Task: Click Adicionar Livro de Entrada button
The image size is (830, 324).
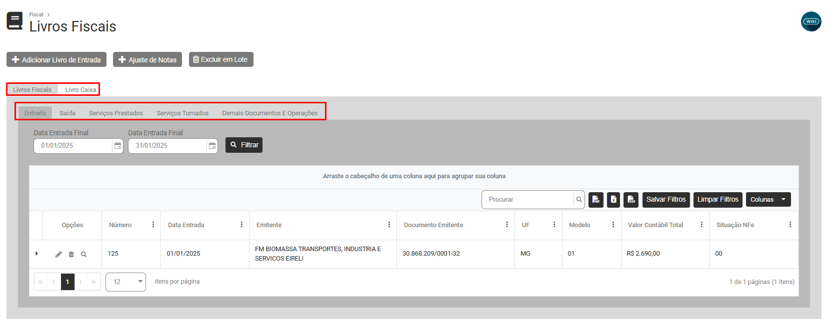Action: [x=56, y=59]
